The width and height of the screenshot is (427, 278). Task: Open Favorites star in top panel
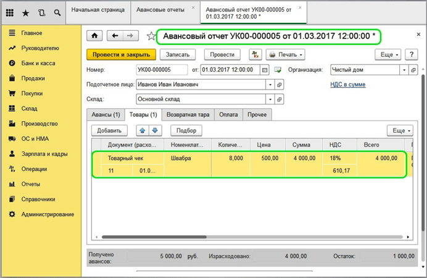(25, 12)
